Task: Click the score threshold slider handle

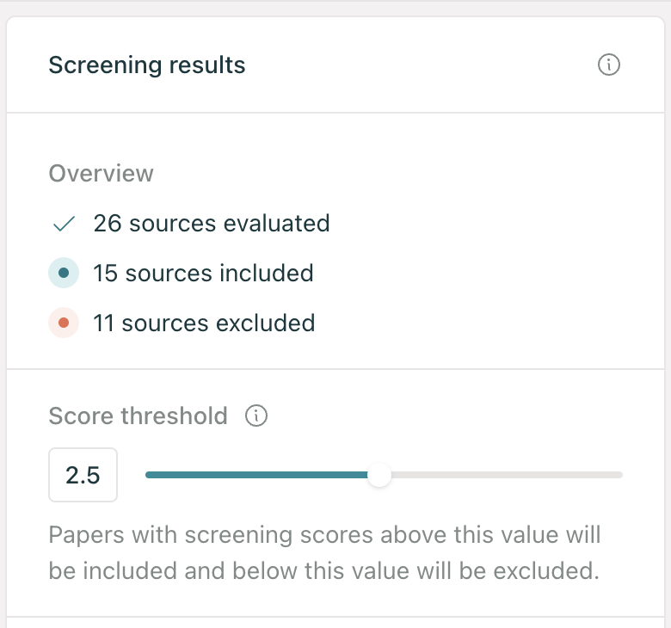Action: coord(379,475)
